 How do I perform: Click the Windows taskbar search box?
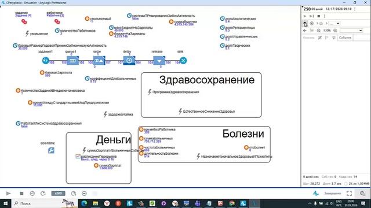click(x=44, y=203)
